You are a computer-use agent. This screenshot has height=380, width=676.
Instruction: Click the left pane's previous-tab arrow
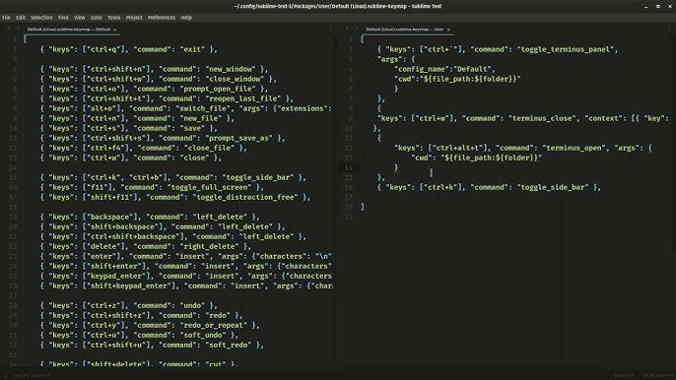click(9, 29)
